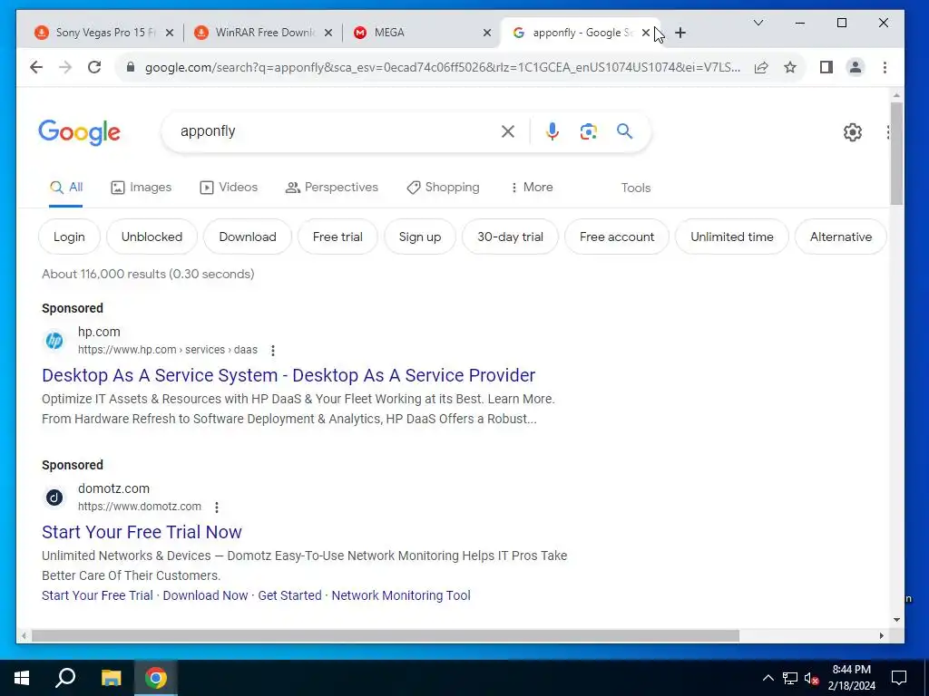
Task: Click the 30-day trial chip
Action: coord(510,237)
